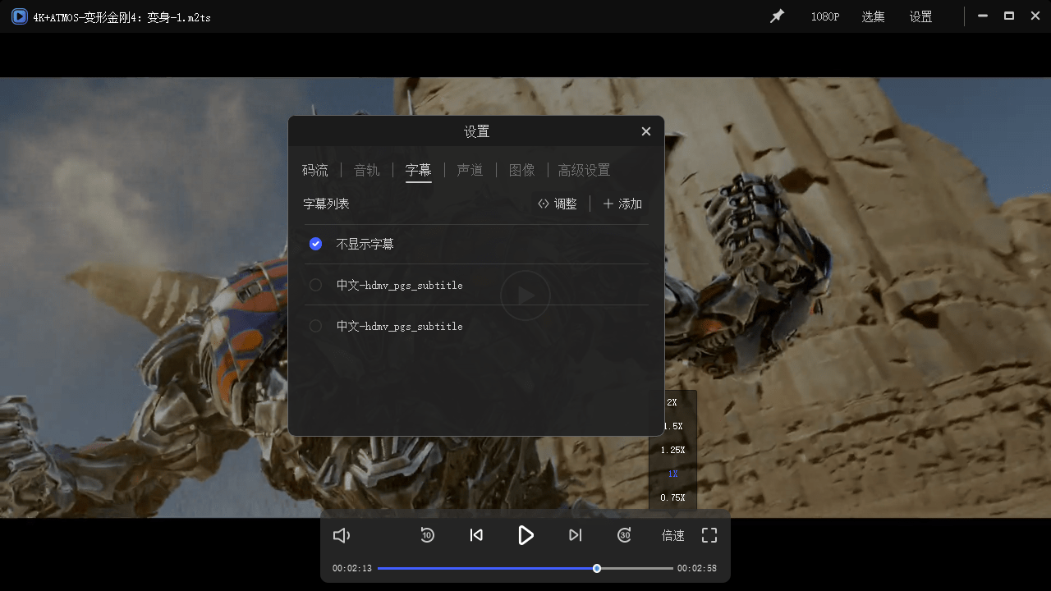Minimize the player window
This screenshot has height=591, width=1051.
(x=983, y=16)
